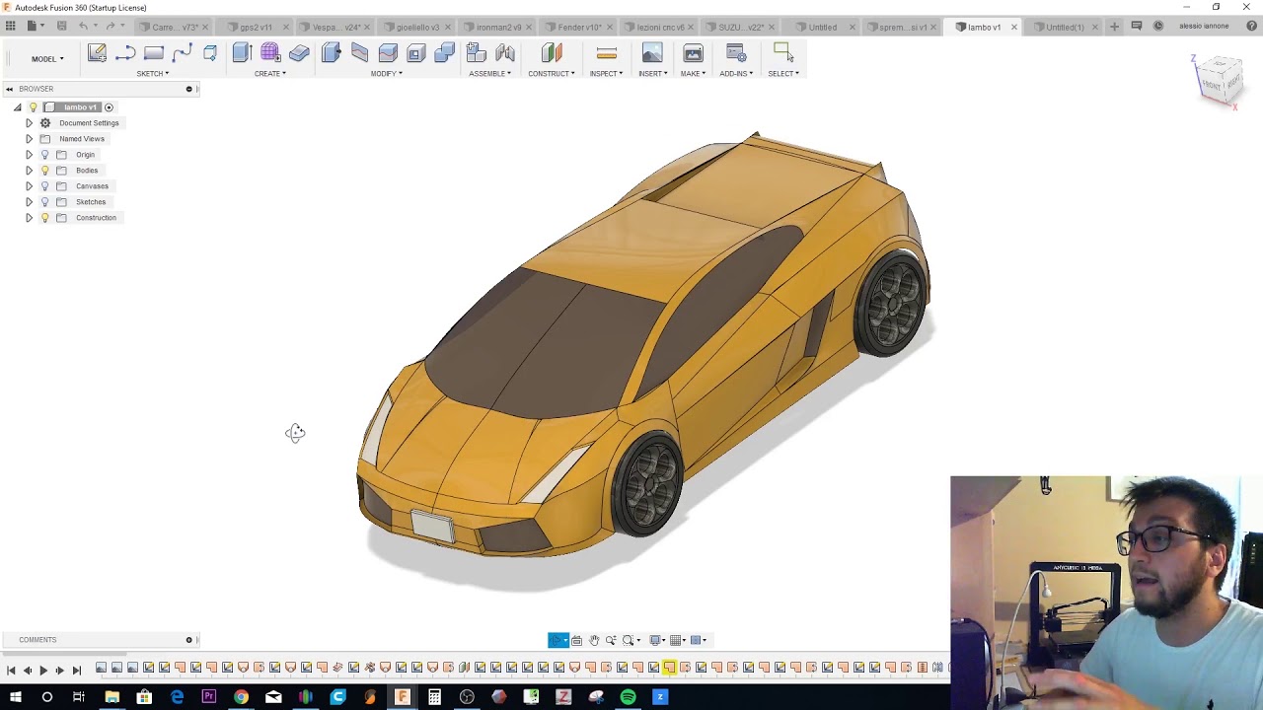Click the Save disk icon
The height and width of the screenshot is (710, 1263).
(61, 26)
